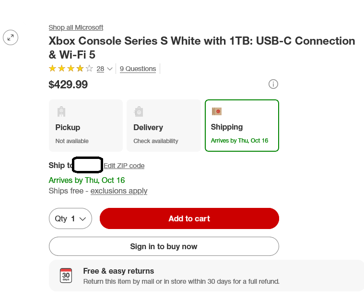The width and height of the screenshot is (364, 302).
Task: Click the expand image fullscreen icon
Action: pos(11,37)
